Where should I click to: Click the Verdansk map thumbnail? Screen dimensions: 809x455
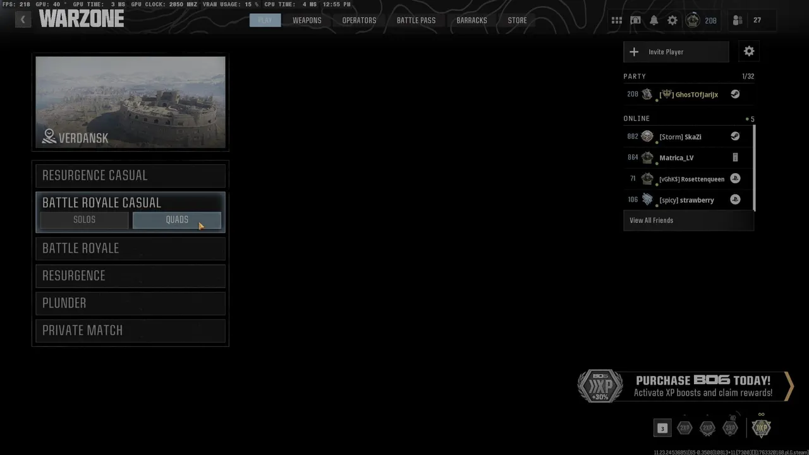click(130, 102)
